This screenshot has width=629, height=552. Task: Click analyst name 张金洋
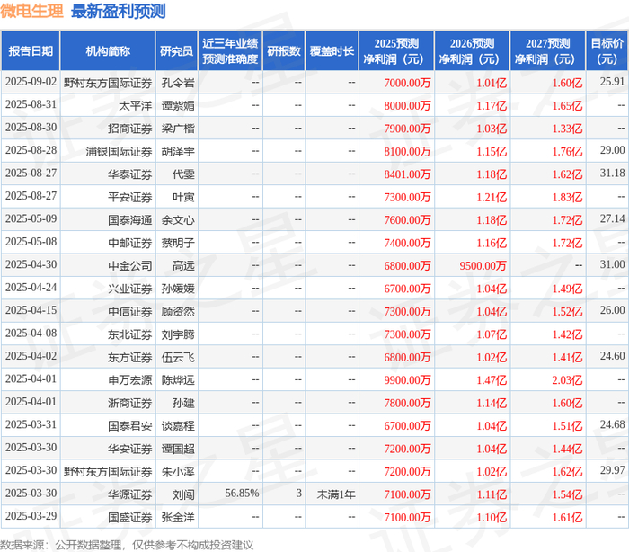[178, 518]
